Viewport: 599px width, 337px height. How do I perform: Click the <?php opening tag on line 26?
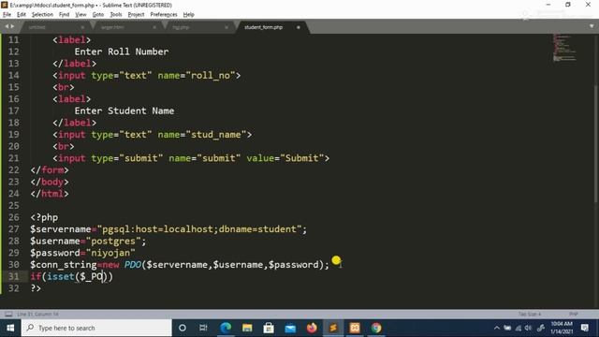click(x=44, y=217)
